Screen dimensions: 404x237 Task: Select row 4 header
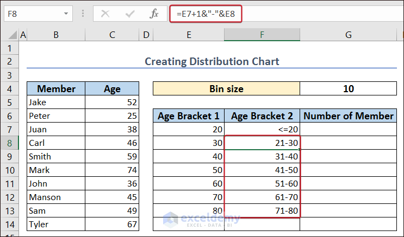point(9,89)
